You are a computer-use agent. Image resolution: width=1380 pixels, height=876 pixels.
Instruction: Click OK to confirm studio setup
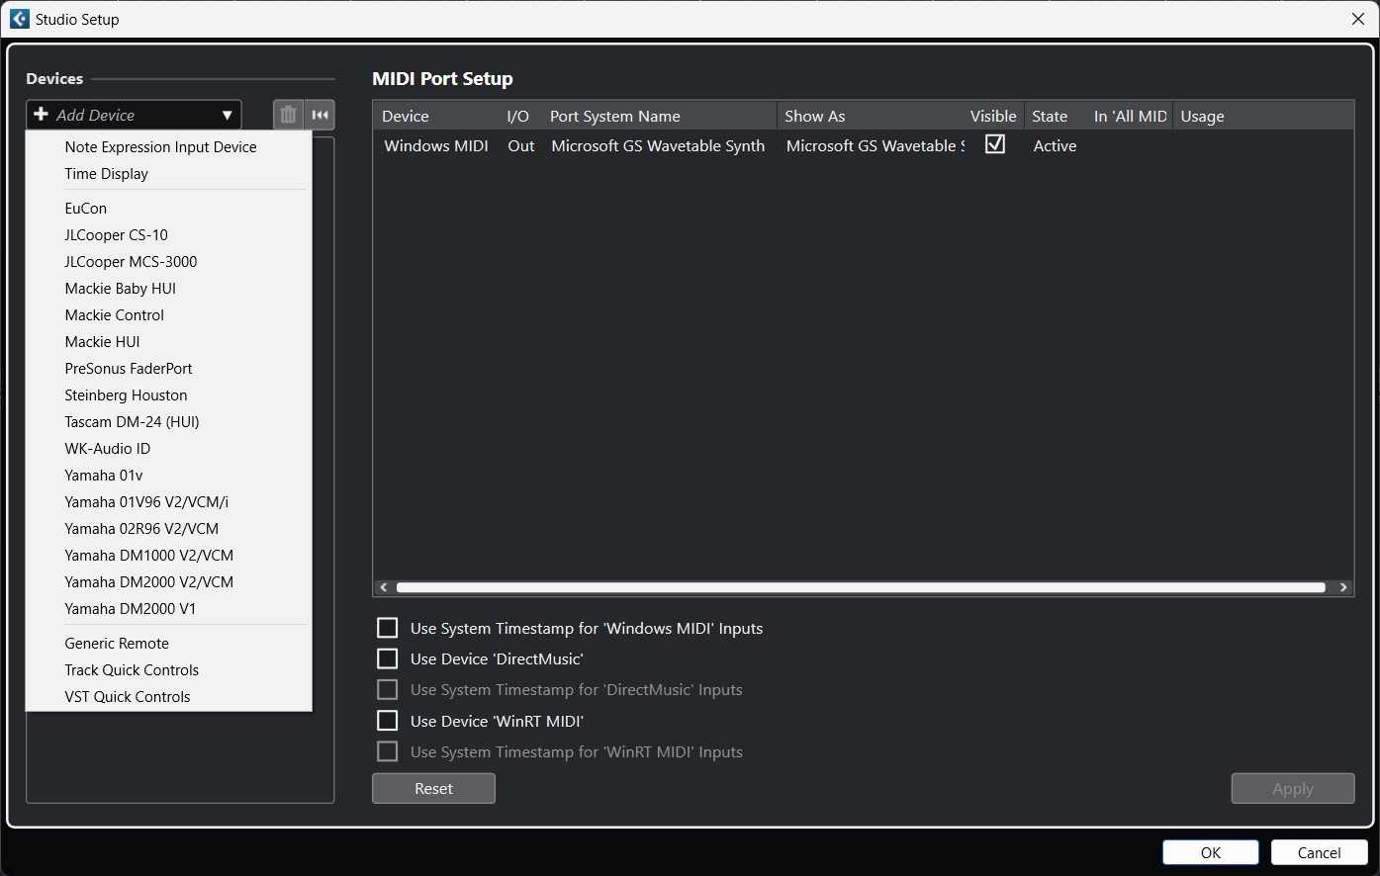coord(1210,851)
